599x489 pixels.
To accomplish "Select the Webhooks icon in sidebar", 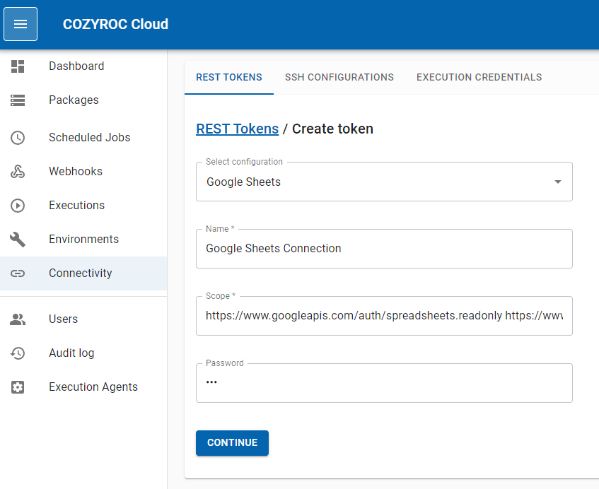I will (18, 172).
